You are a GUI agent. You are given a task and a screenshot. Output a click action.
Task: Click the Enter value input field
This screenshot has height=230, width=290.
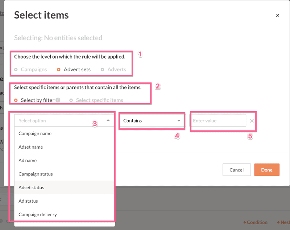[x=217, y=121]
